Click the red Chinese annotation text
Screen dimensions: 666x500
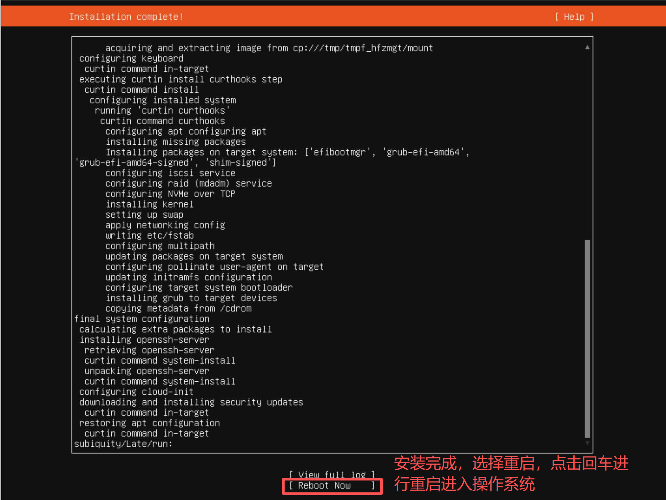tap(511, 474)
